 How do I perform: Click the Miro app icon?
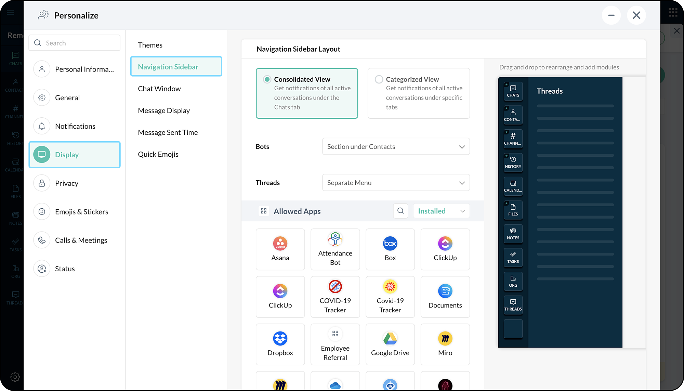pos(445,338)
